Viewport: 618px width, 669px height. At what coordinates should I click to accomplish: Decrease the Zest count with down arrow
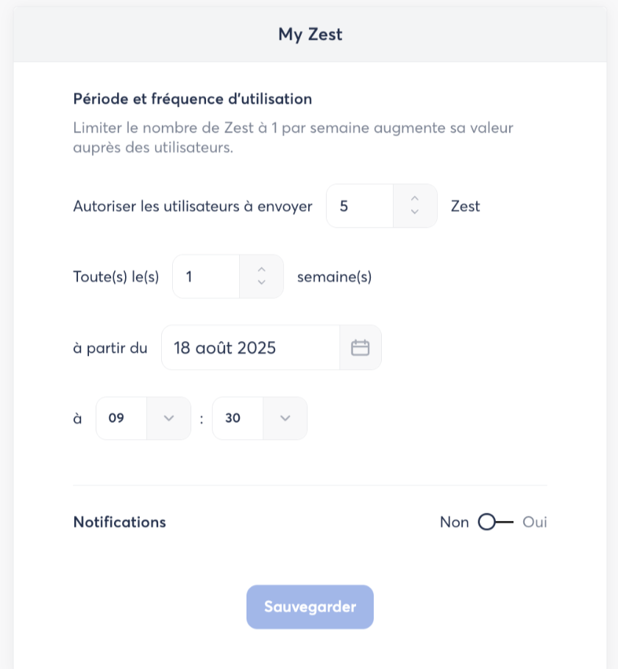pos(415,212)
